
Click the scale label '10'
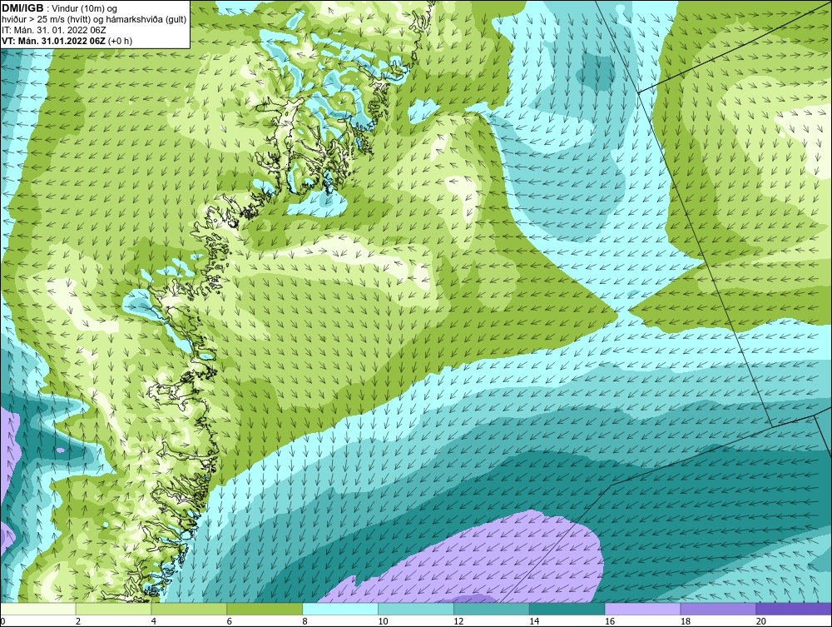[x=383, y=621]
